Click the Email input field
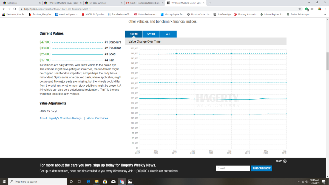This screenshot has height=185, width=329. click(233, 168)
